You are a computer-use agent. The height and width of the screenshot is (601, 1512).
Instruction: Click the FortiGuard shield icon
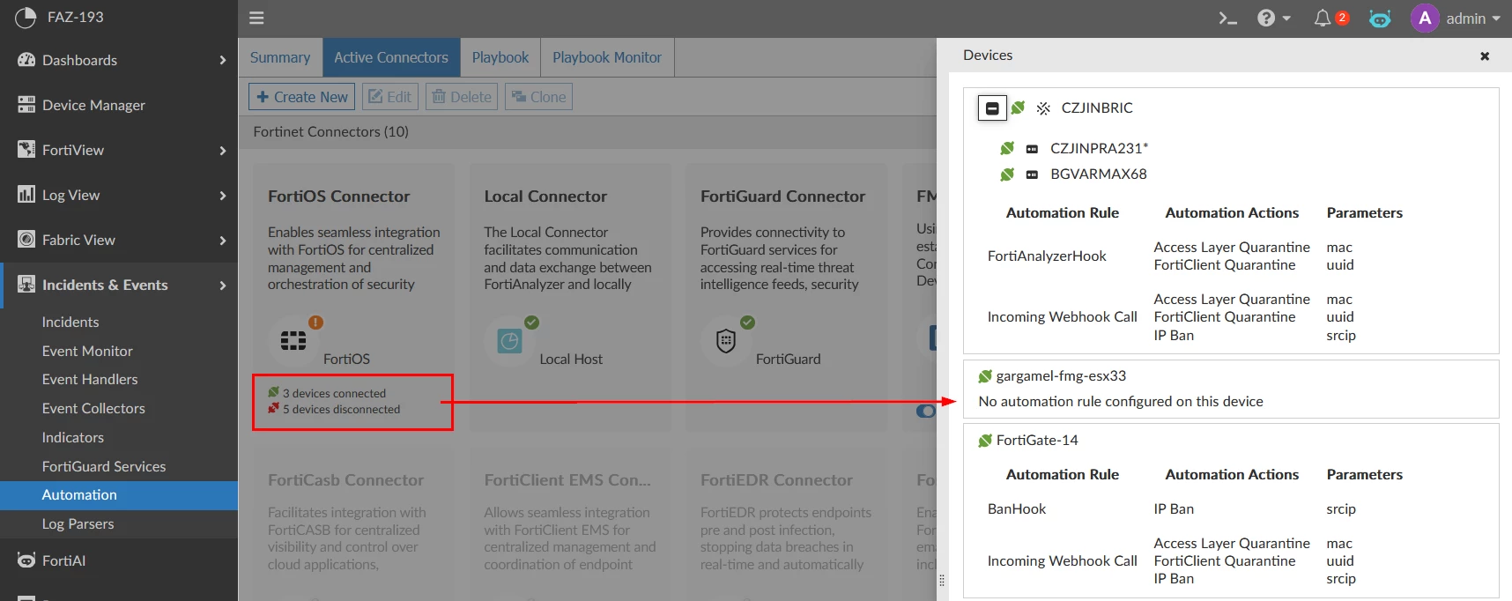point(725,340)
